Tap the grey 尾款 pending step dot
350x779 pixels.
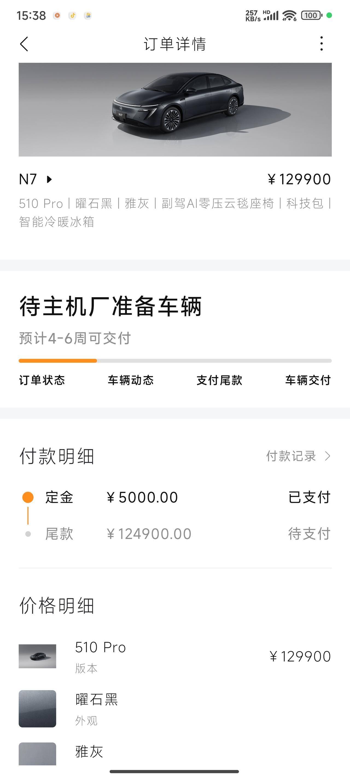click(x=28, y=534)
